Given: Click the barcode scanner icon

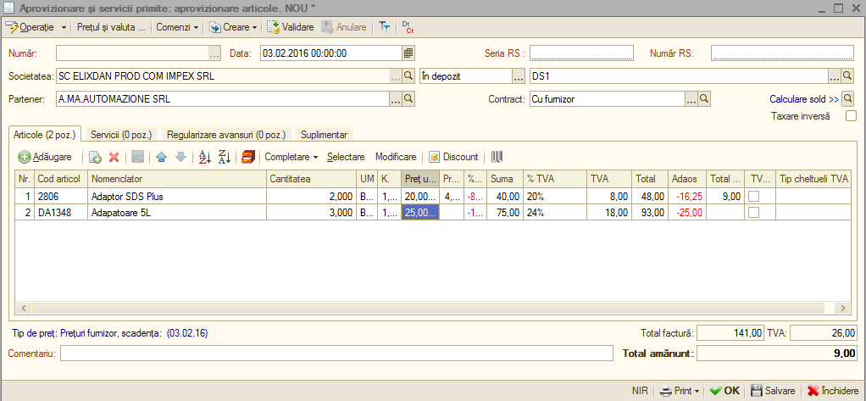Looking at the screenshot, I should pos(497,158).
